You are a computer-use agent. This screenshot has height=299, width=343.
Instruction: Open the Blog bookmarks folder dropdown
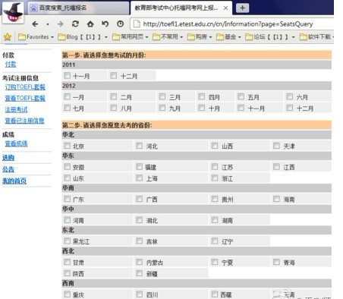point(83,37)
